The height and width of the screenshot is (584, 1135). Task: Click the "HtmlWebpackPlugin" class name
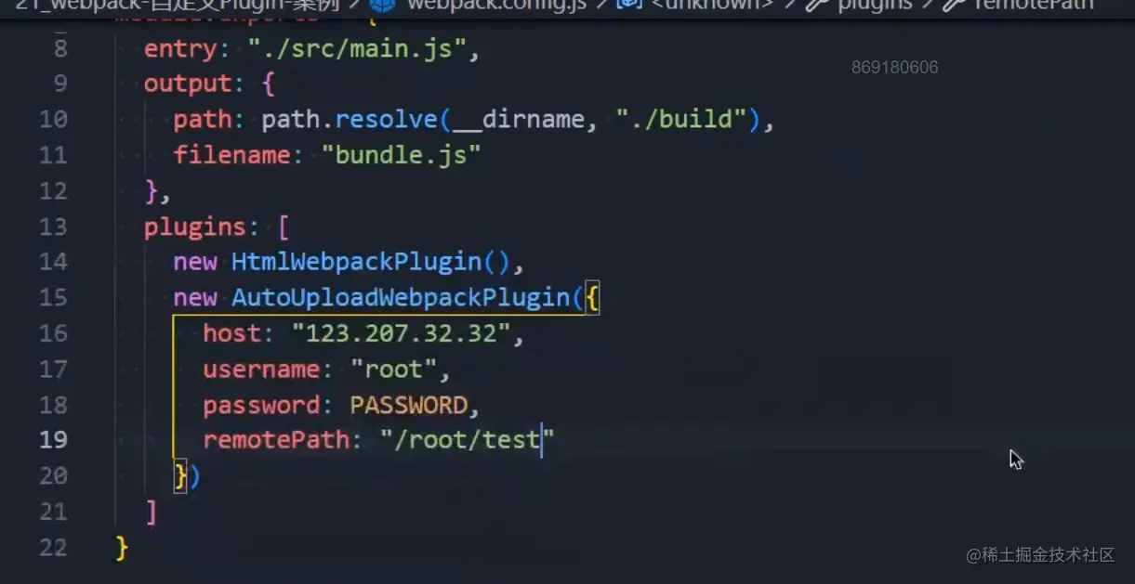(356, 262)
